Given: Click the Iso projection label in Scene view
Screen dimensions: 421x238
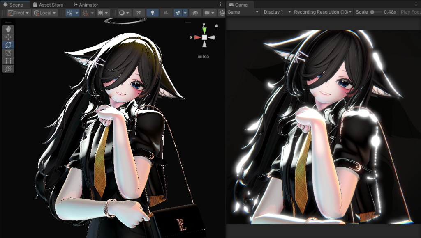Looking at the screenshot, I should point(203,56).
